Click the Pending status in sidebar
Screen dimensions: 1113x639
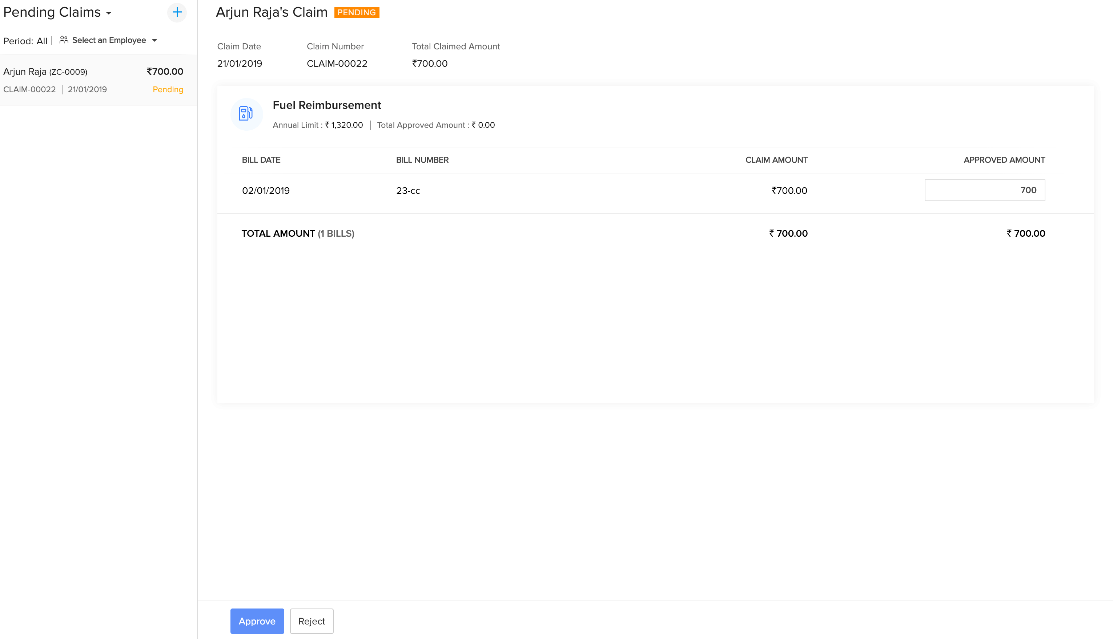[x=168, y=90]
